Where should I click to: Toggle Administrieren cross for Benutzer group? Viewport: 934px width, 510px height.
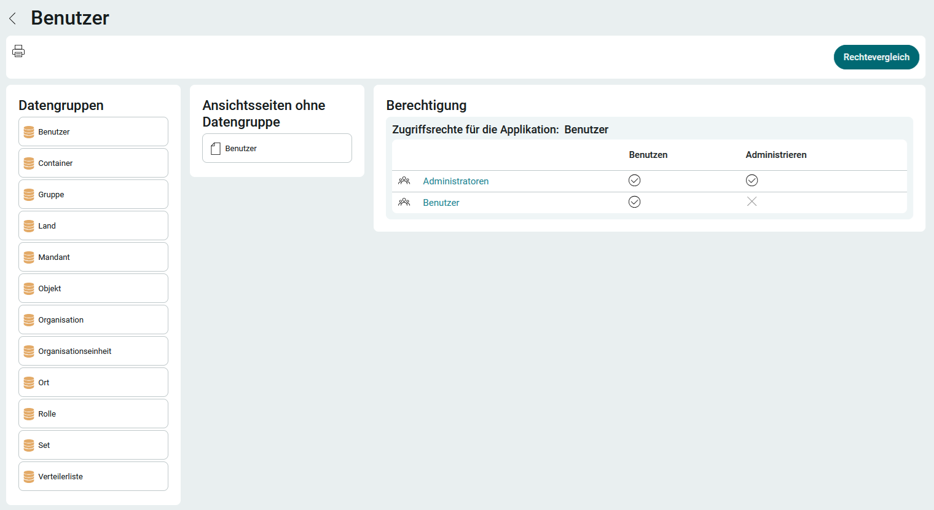[x=752, y=202]
